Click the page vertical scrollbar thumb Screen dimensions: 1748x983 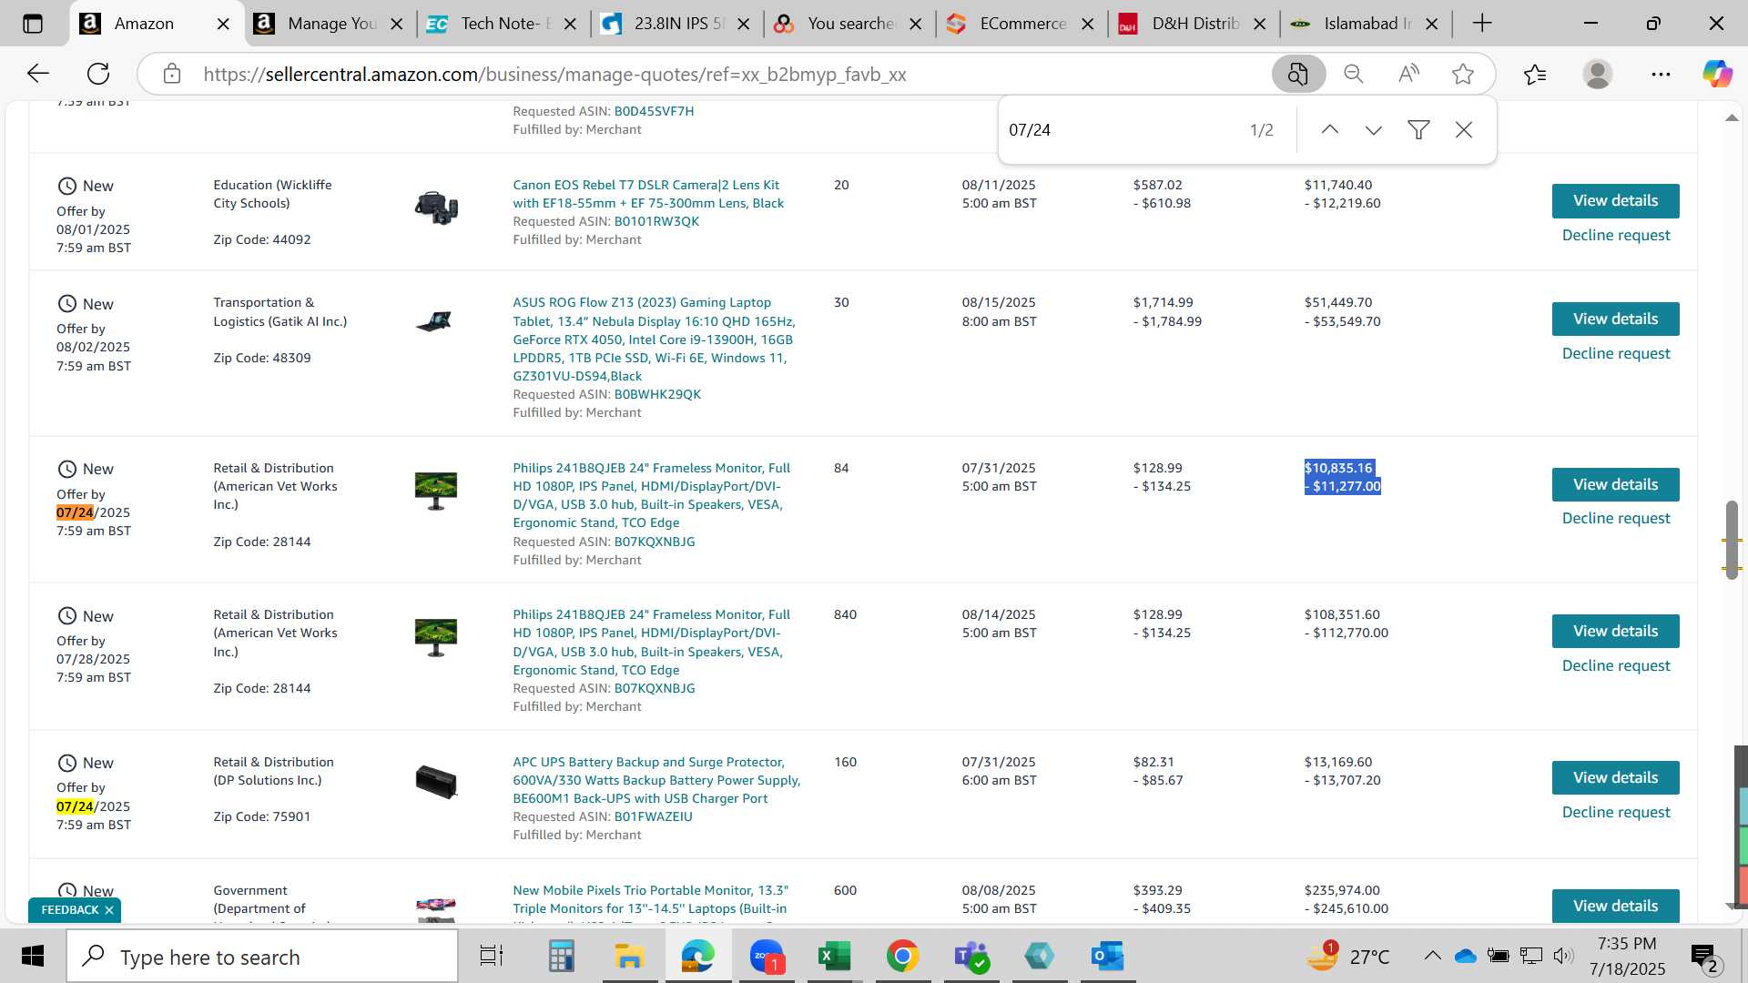coord(1732,540)
